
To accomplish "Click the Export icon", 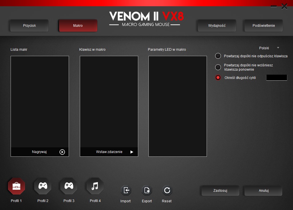I will 147,190.
